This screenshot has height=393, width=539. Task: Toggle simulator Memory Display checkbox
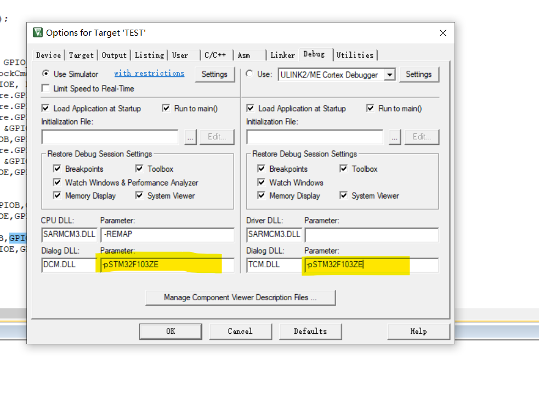click(x=57, y=195)
